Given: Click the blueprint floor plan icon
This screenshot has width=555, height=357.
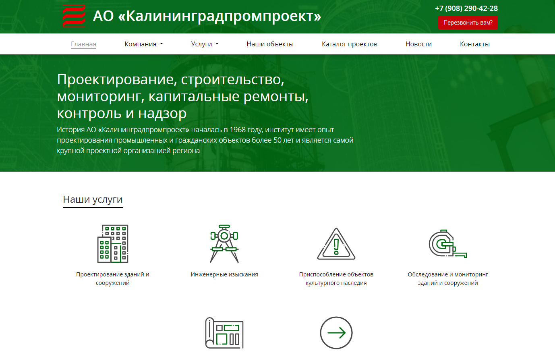Looking at the screenshot, I should coord(224,333).
